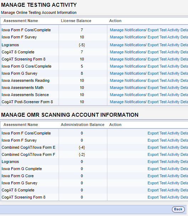Export Test Activity for Iowa Form G Core/Complete

click(x=168, y=67)
